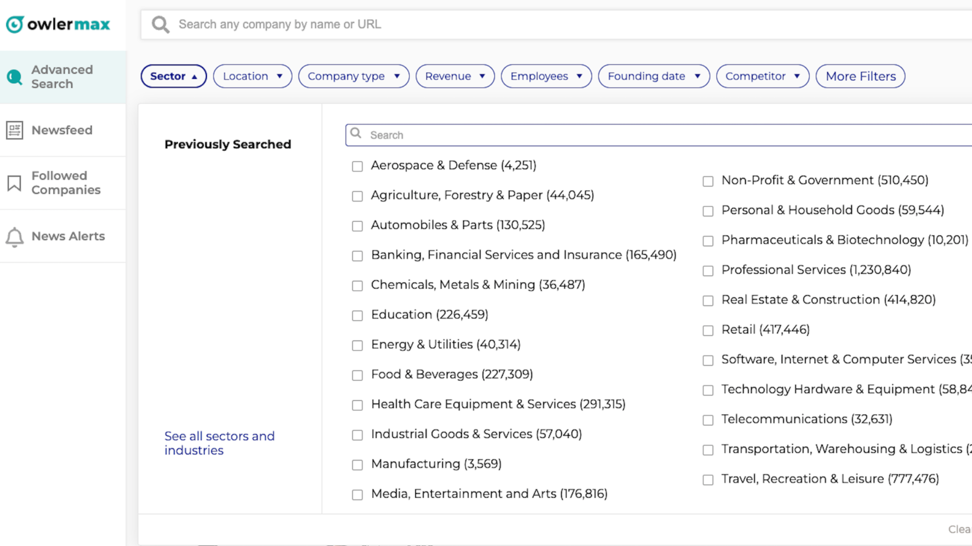
Task: Click the News Alerts bell icon
Action: pos(15,237)
